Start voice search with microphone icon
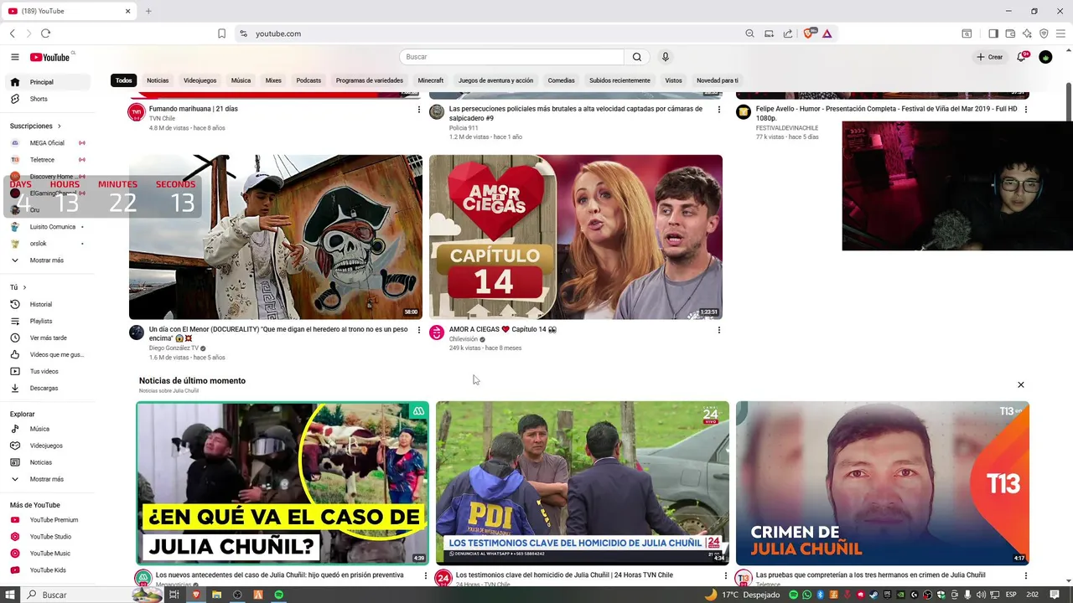The width and height of the screenshot is (1073, 603). coord(666,57)
